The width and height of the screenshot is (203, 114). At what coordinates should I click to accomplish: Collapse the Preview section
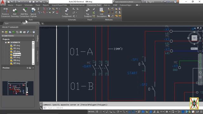(x=33, y=68)
